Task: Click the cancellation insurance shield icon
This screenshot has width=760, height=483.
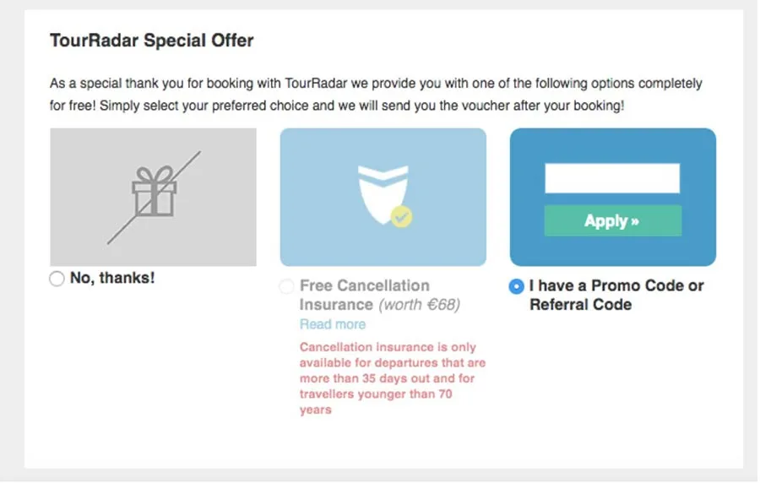Action: click(x=383, y=193)
